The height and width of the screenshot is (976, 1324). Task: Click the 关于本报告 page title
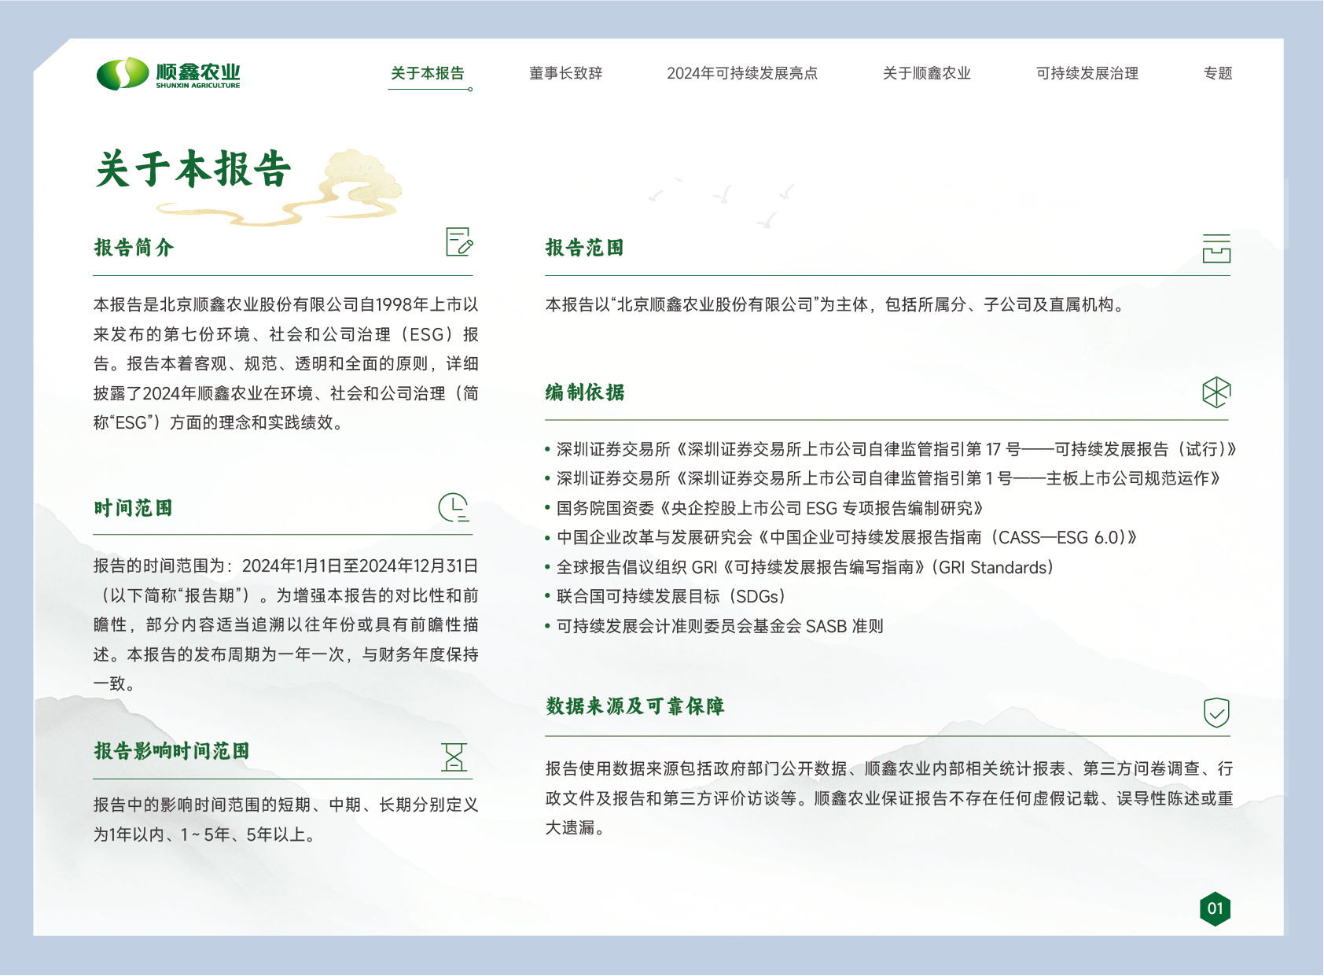pyautogui.click(x=193, y=169)
